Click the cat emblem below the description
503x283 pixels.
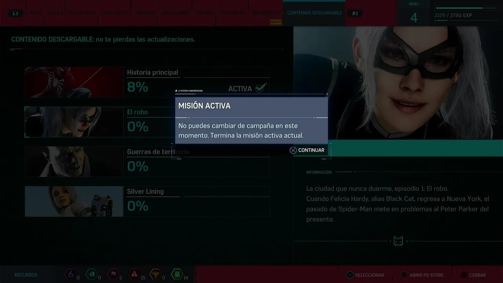pos(398,241)
